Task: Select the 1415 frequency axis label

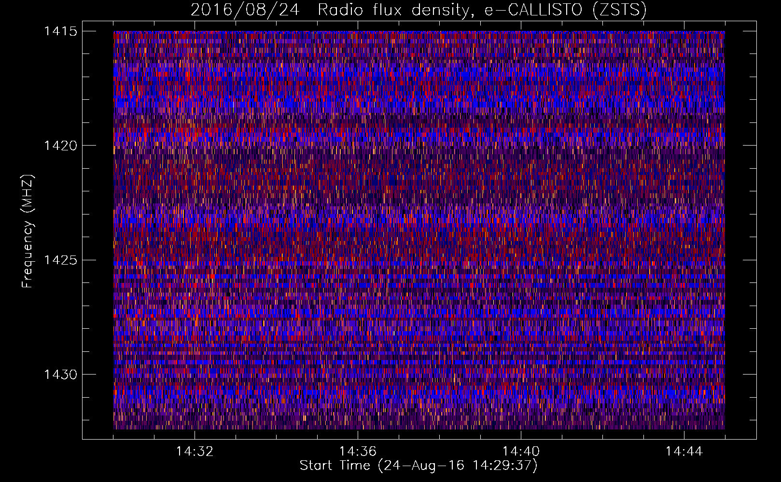Action: 60,31
